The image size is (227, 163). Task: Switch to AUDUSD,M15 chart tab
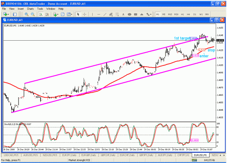coord(31,155)
